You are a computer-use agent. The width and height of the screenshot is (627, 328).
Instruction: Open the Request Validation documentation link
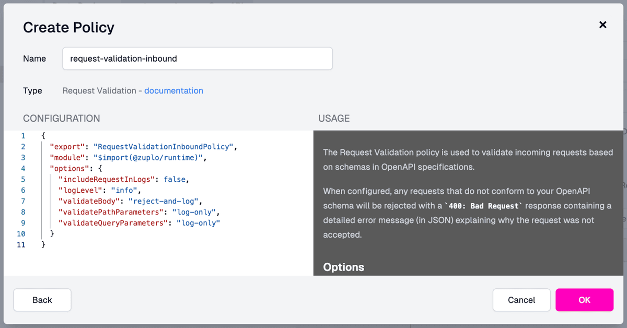click(x=173, y=91)
